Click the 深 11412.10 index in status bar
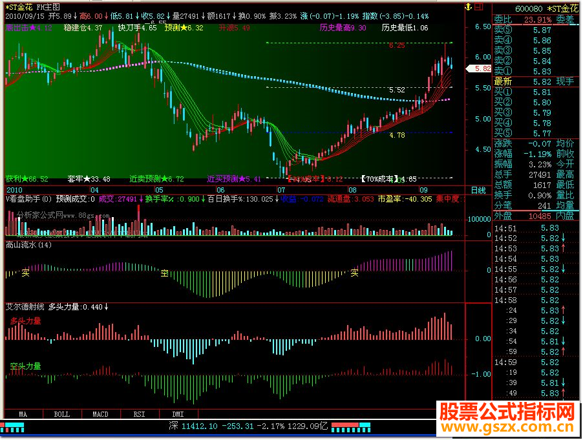This screenshot has height=440, width=583. [x=193, y=426]
